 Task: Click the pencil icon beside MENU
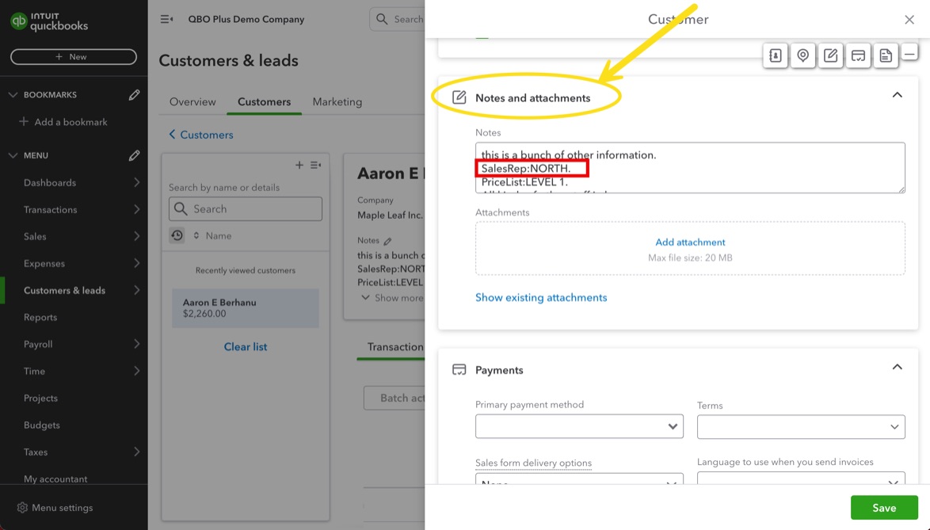coord(134,156)
